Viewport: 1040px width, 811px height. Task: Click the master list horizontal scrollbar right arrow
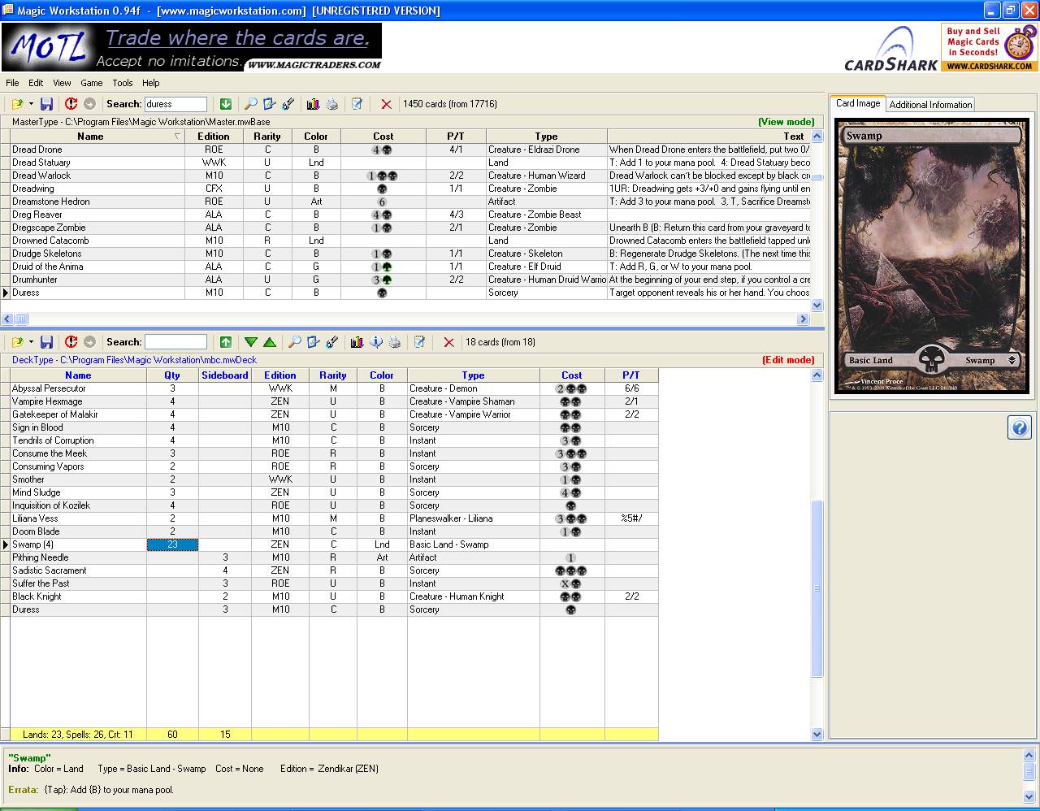803,319
